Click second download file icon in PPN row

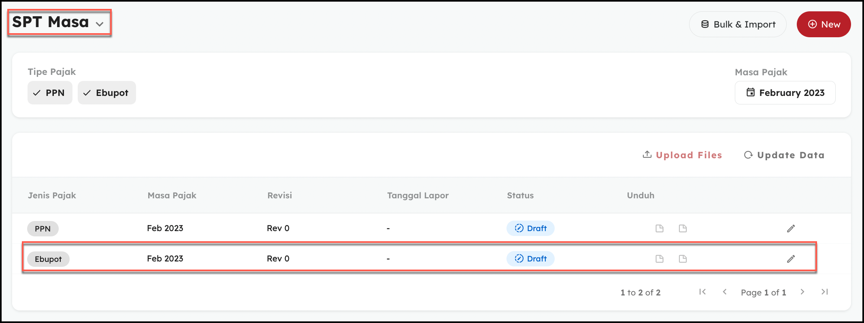pyautogui.click(x=683, y=229)
